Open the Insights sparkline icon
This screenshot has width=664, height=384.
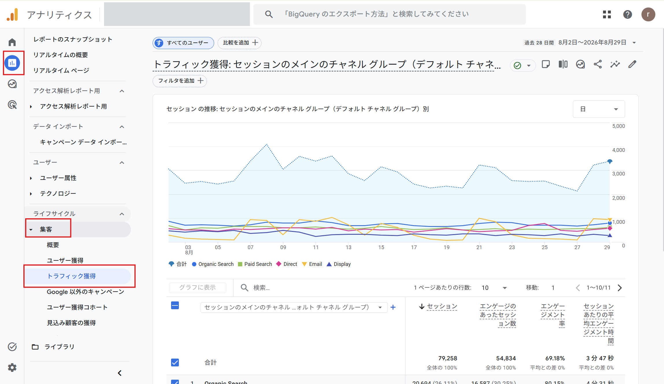(615, 64)
